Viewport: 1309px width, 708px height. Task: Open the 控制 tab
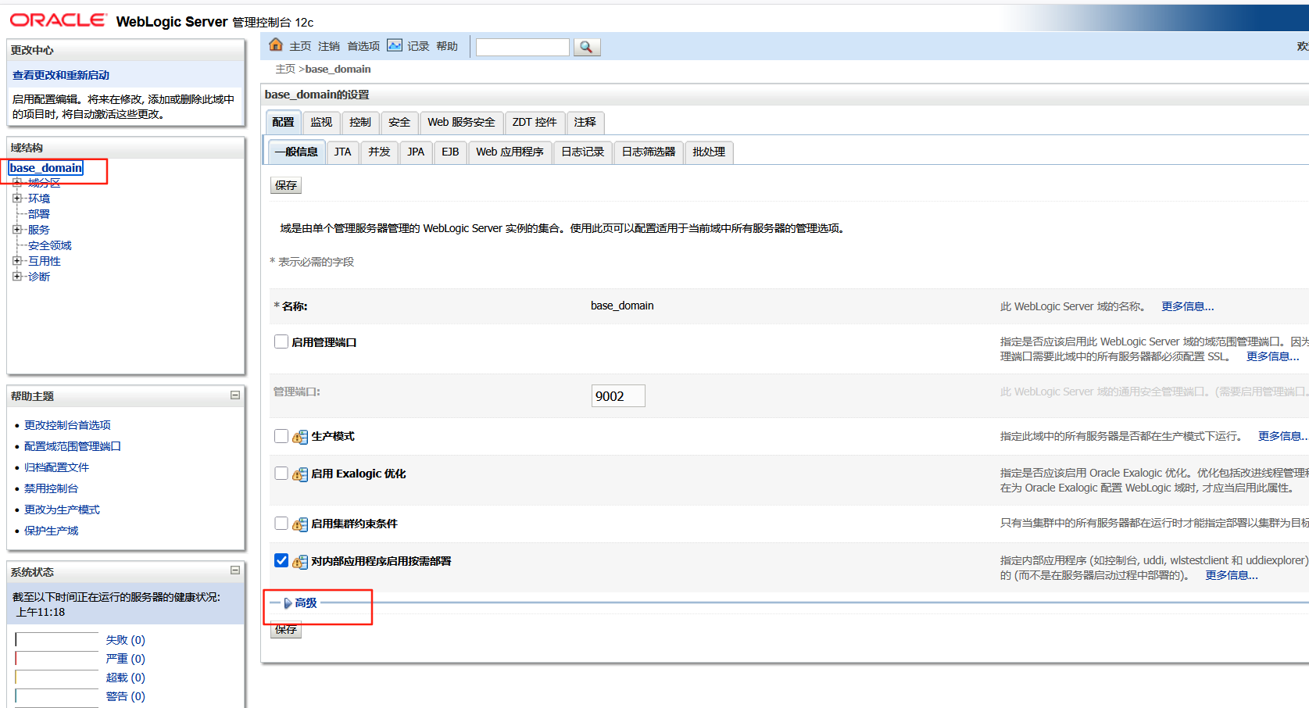(360, 123)
